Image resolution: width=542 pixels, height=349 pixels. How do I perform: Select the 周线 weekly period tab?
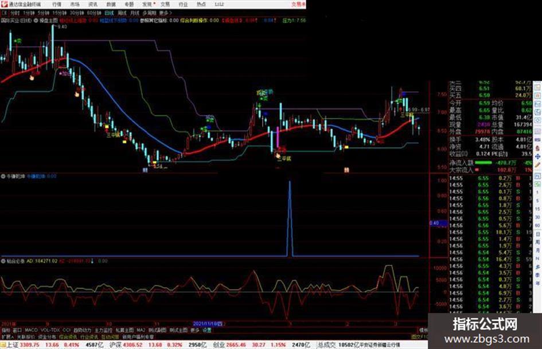point(122,13)
